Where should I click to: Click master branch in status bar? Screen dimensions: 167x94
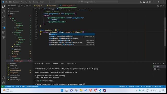click(8, 86)
